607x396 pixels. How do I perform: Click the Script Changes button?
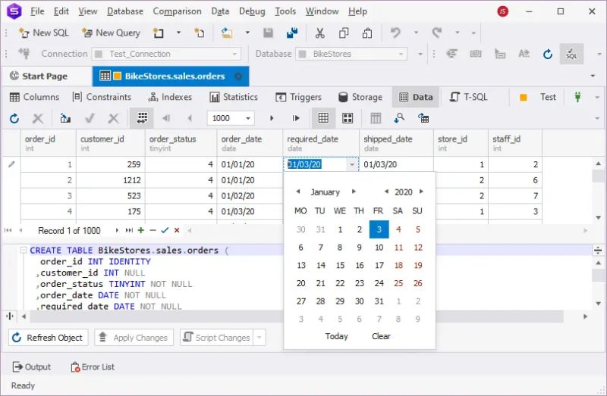[217, 338]
